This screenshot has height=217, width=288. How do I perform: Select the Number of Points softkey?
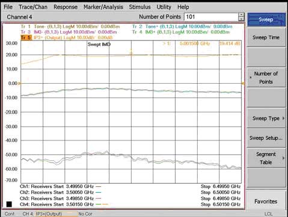pos(266,78)
